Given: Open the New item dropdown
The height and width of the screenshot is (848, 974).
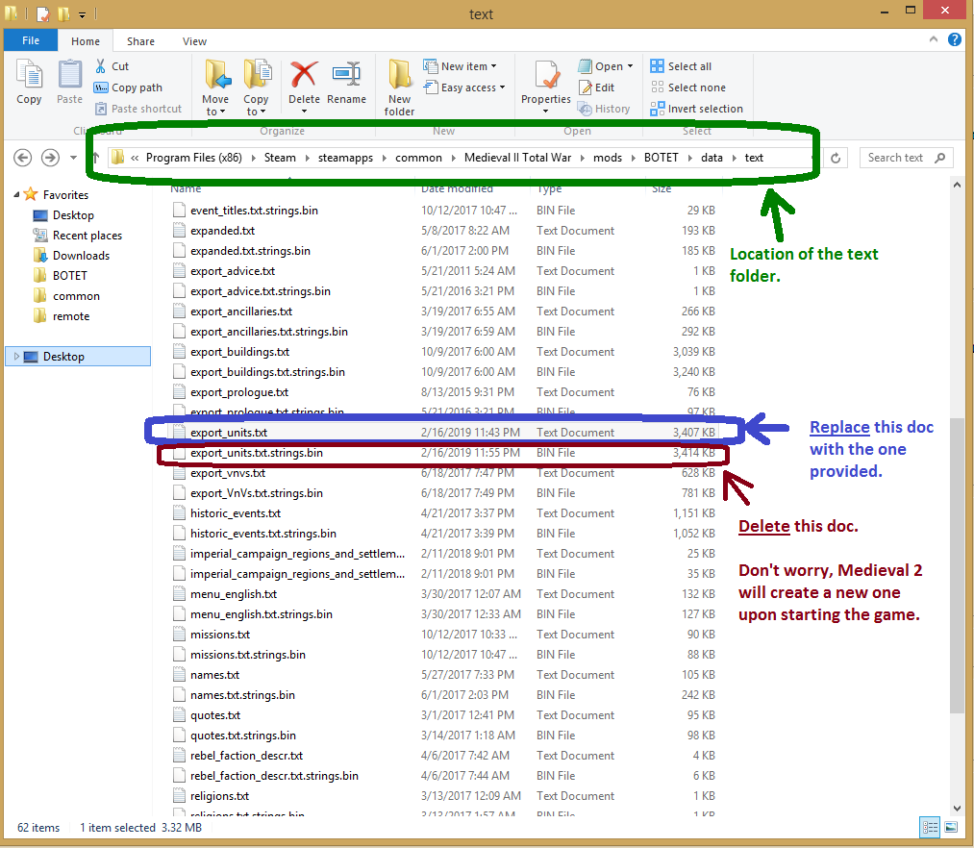Looking at the screenshot, I should point(468,66).
